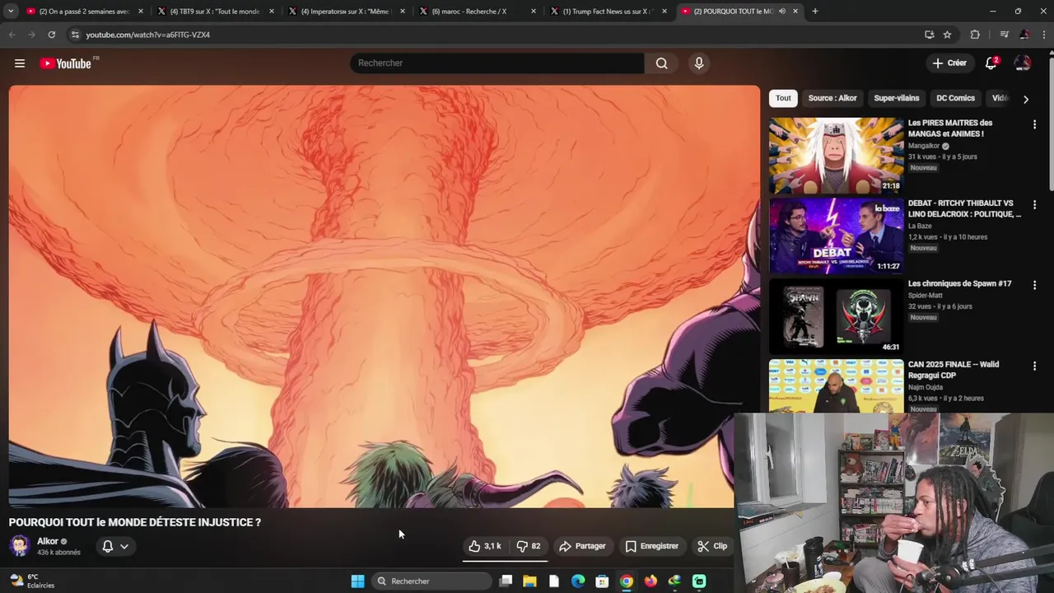Screen dimensions: 1054x593
Task: Open the tab search chevron dropdown
Action: 11,12
